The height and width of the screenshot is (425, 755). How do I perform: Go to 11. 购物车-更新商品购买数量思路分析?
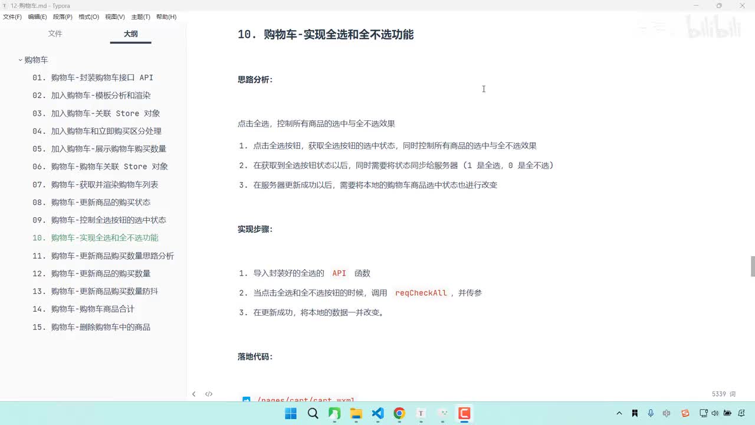tap(103, 256)
